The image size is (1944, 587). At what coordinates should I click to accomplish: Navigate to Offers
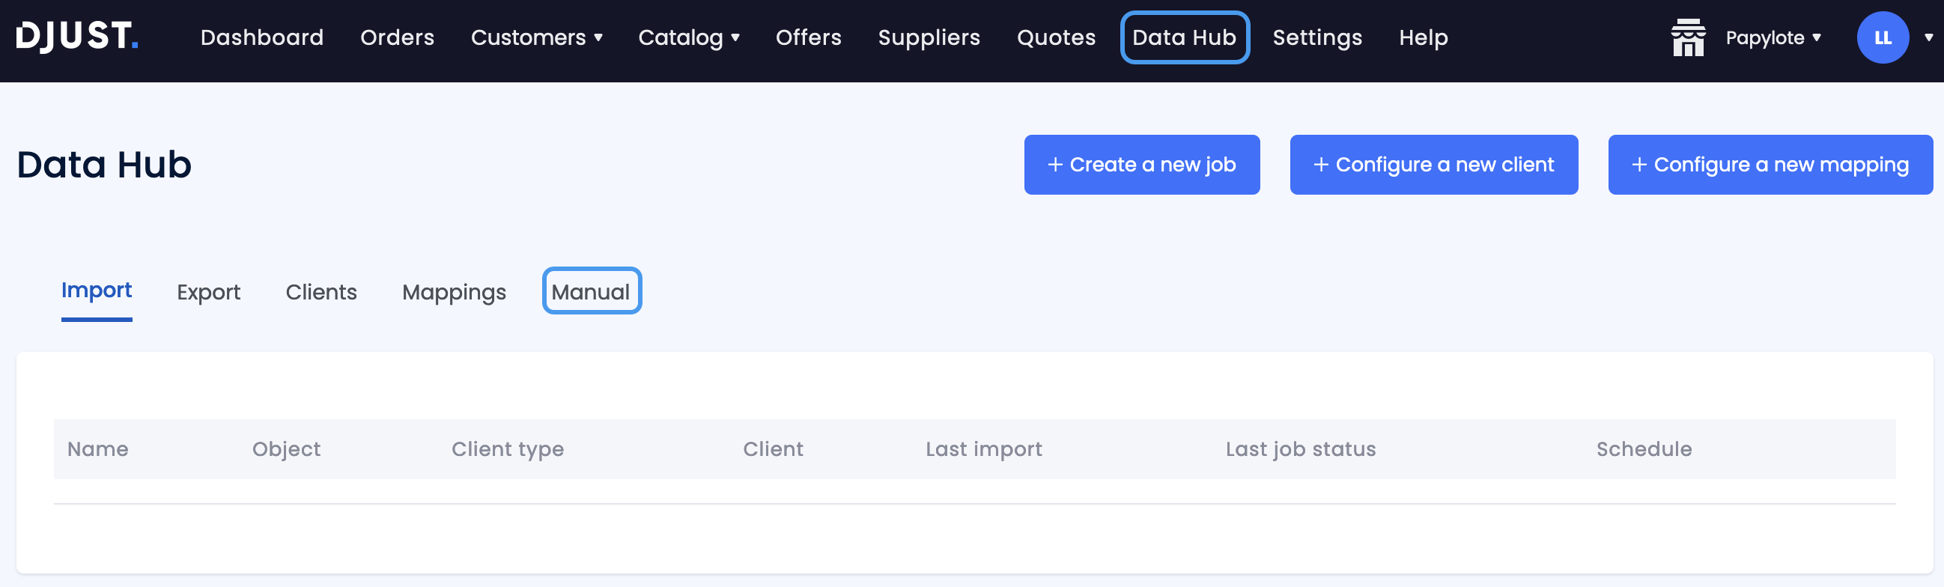[808, 37]
